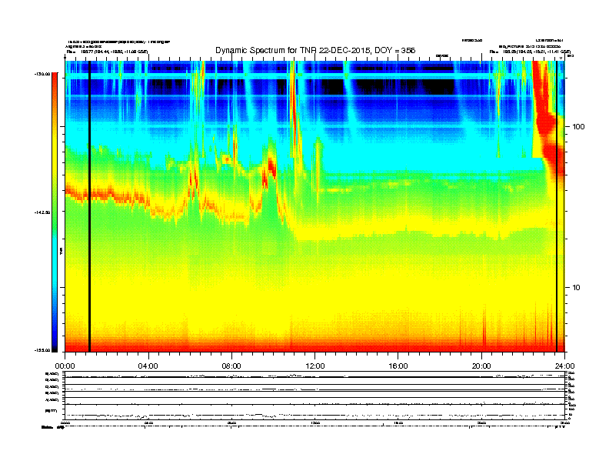The width and height of the screenshot is (609, 471).
Task: Click the plot title 'Dynamic Spectrum for TNR 22-DEC-2015'
Action: (x=315, y=50)
